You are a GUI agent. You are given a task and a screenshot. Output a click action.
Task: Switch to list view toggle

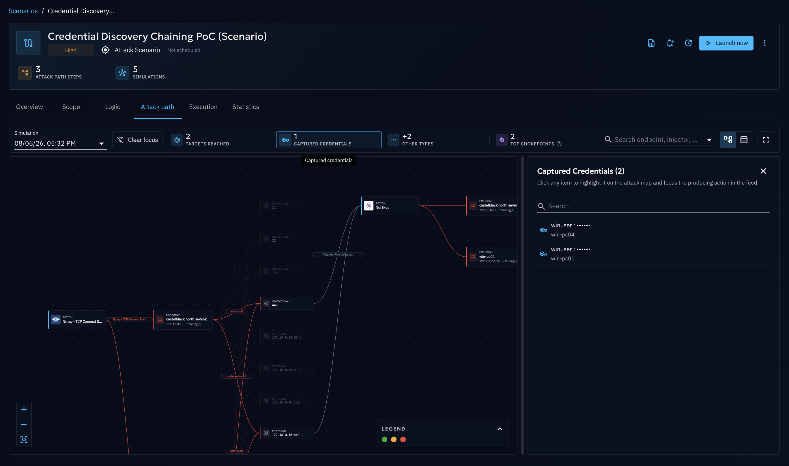click(744, 140)
